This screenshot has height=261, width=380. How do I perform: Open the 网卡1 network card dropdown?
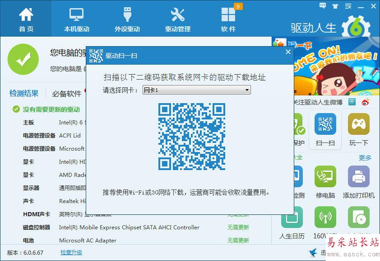tap(196, 90)
